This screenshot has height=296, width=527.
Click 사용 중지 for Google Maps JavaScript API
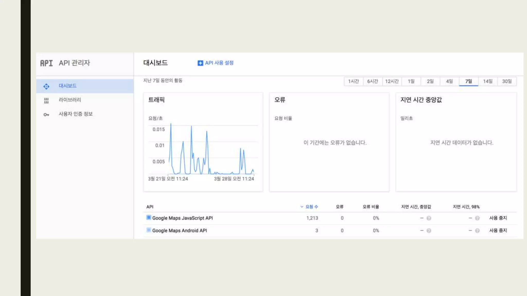[498, 218]
